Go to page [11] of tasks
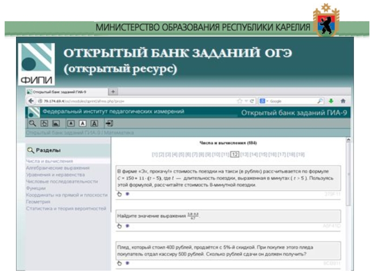372x279 pixels. click(226, 154)
